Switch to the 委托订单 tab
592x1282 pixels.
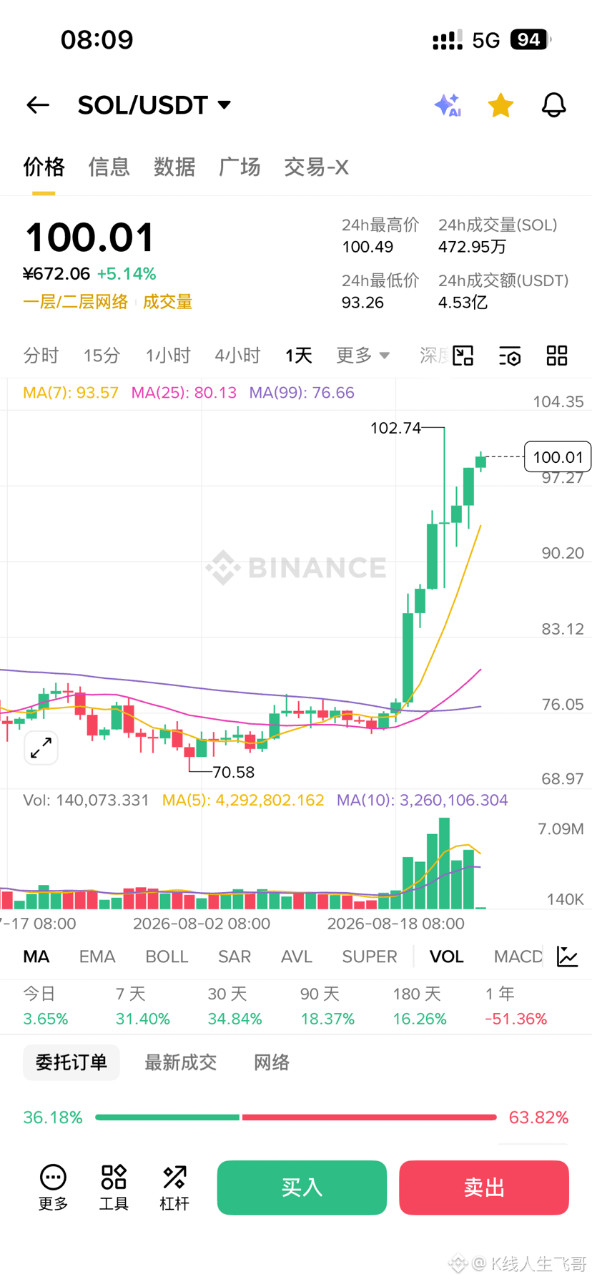[x=71, y=1062]
